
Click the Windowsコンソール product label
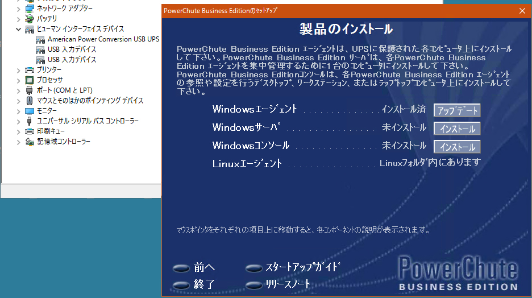point(251,146)
